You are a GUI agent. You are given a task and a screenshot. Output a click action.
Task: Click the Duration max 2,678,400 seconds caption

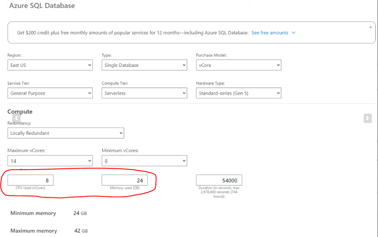click(219, 192)
